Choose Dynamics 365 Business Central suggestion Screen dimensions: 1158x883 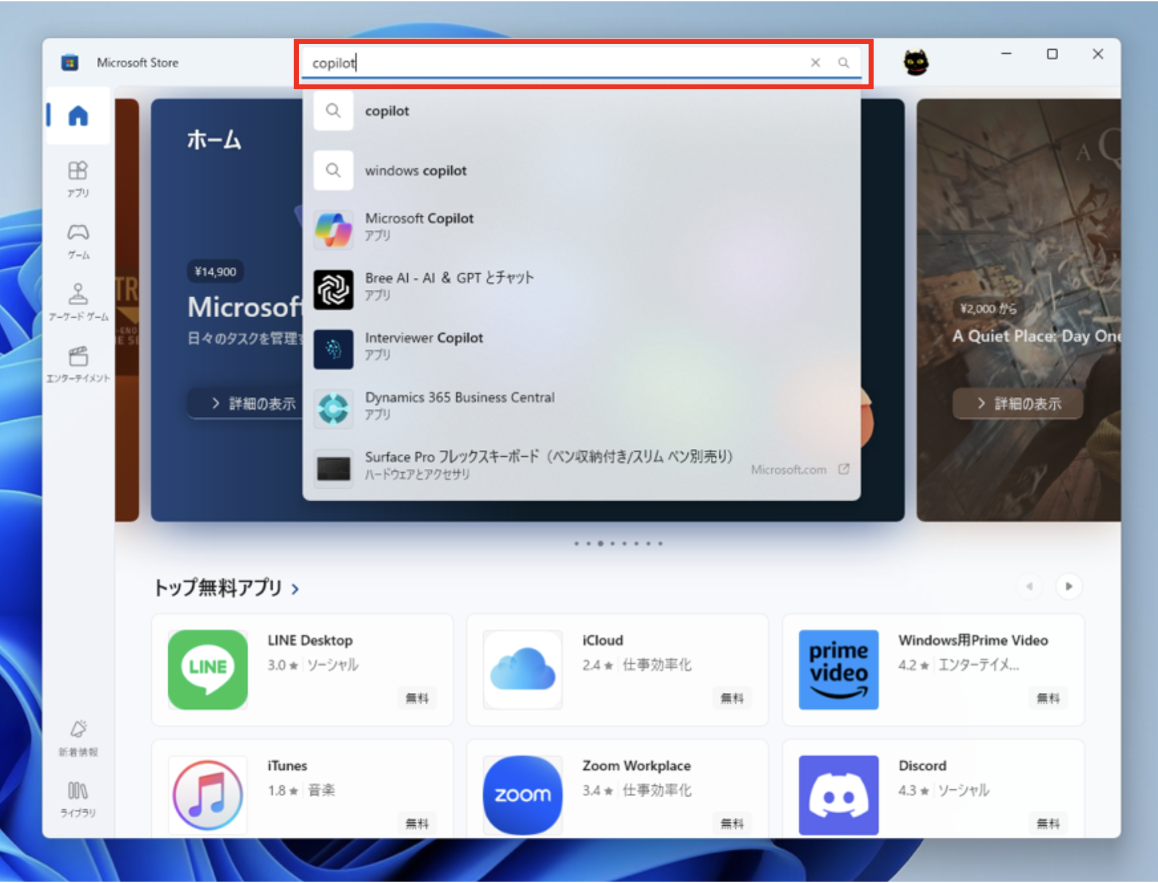pyautogui.click(x=581, y=408)
